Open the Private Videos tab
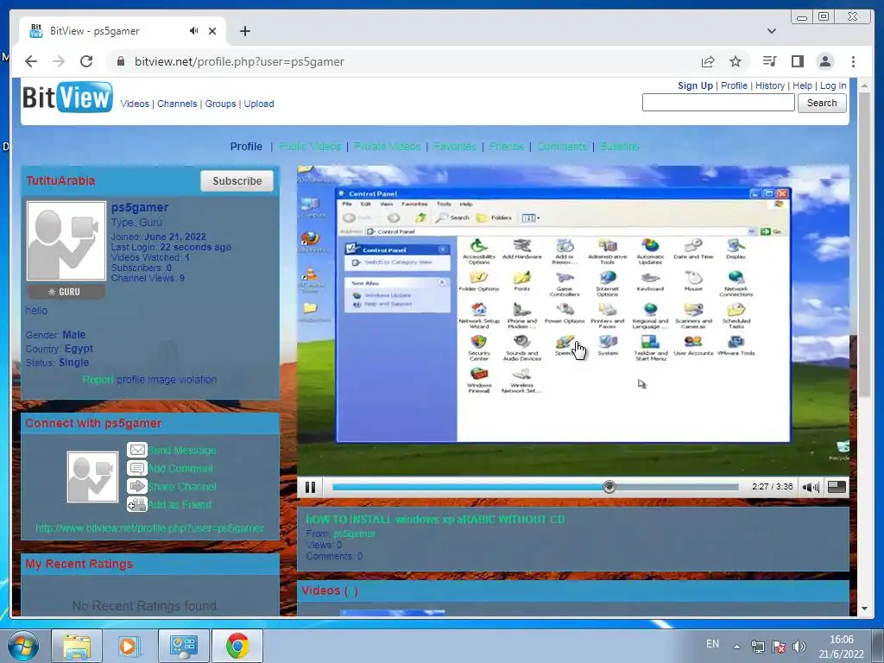Image resolution: width=884 pixels, height=663 pixels. [388, 147]
